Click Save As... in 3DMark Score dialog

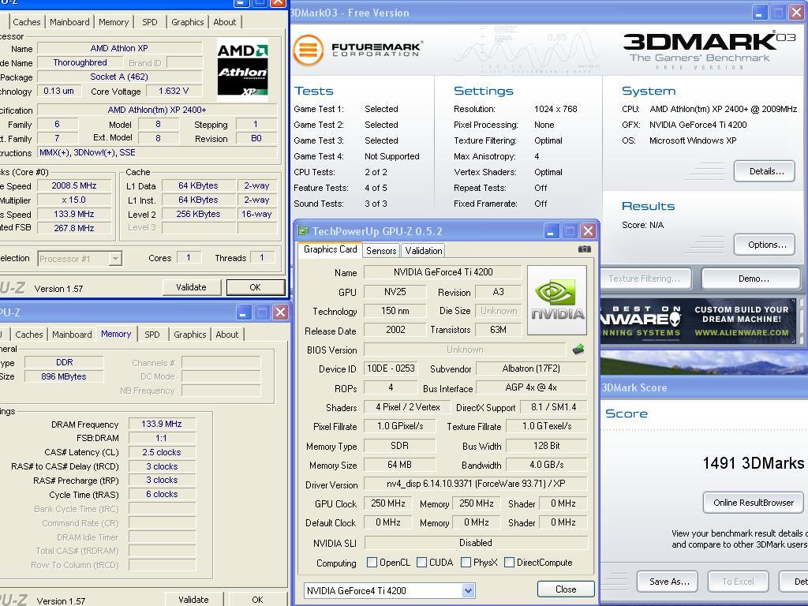click(x=668, y=582)
